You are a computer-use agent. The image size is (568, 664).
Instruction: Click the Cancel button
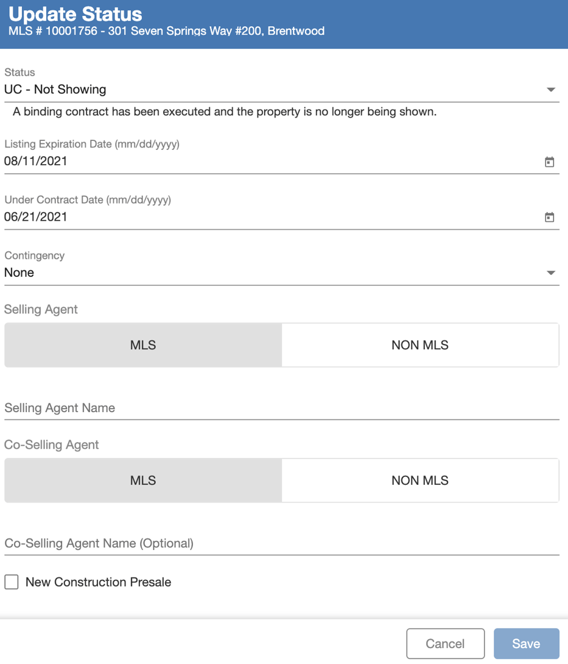click(445, 643)
